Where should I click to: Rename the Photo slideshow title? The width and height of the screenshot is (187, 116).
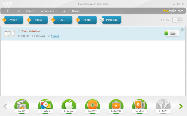click(30, 31)
